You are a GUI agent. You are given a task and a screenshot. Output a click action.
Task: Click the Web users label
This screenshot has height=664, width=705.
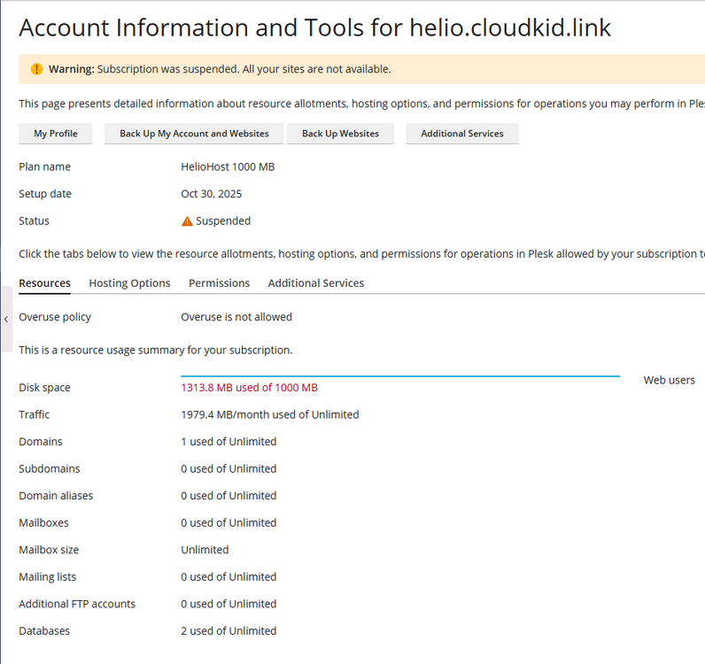point(669,381)
